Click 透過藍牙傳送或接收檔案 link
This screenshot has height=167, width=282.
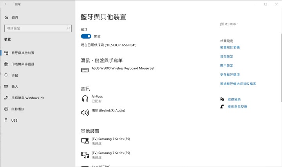point(238,84)
